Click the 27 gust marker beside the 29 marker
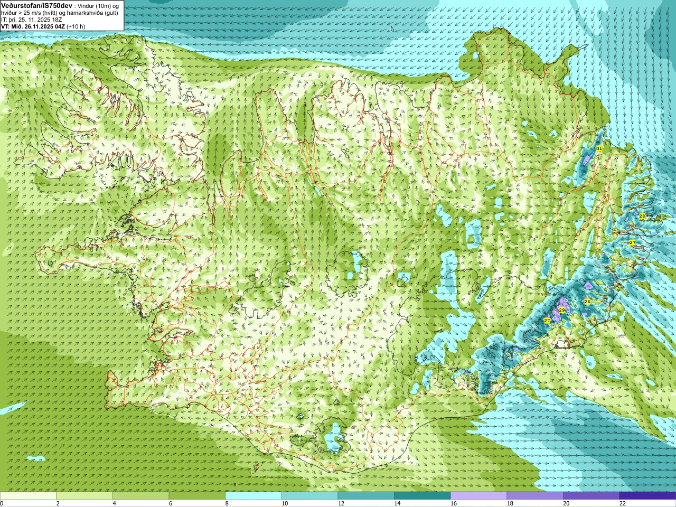Screen dimensions: 676x507 pyautogui.click(x=547, y=321)
